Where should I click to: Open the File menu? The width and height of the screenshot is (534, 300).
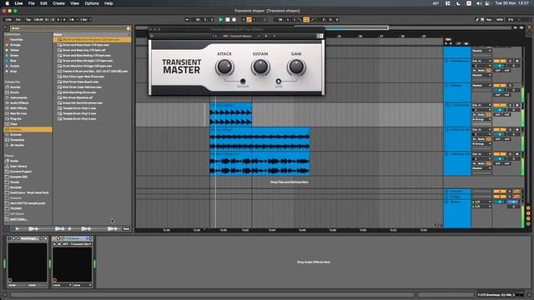pyautogui.click(x=32, y=3)
